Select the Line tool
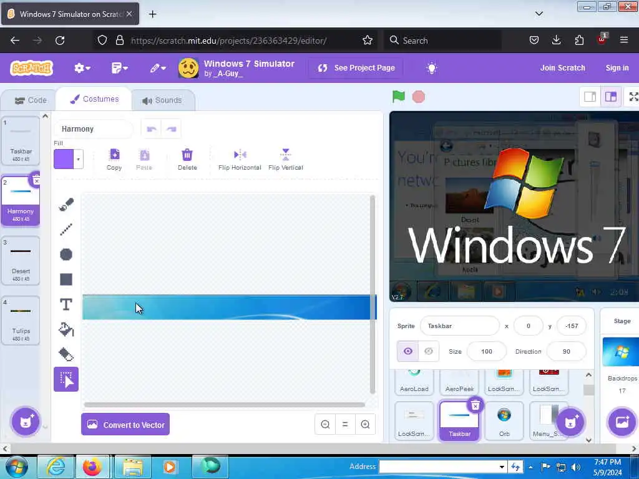Screen dimensions: 639x479 coord(66,230)
